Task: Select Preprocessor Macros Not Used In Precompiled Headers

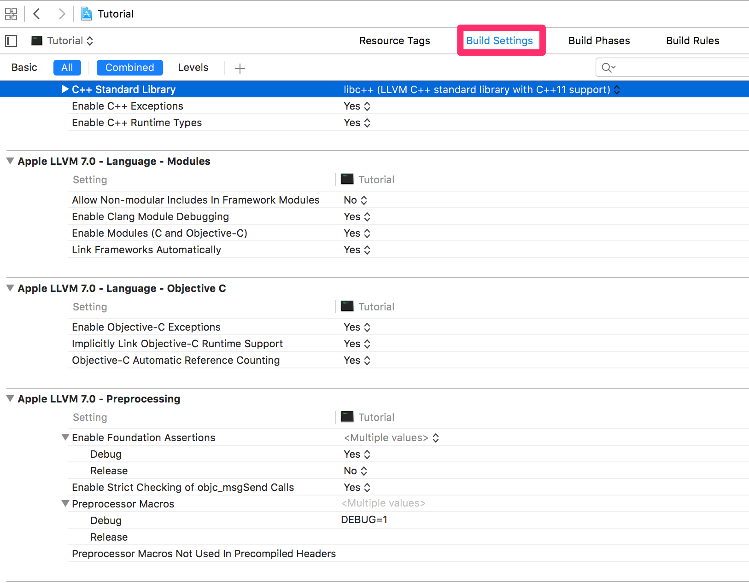Action: coord(204,554)
